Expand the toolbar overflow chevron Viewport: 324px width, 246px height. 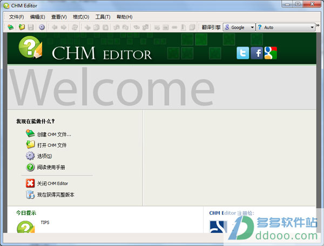point(318,25)
